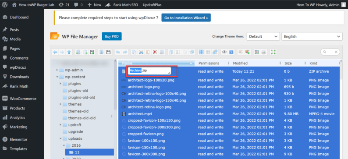Click the file manager search box
Viewport: 348px width, 159px height.
pos(330,52)
